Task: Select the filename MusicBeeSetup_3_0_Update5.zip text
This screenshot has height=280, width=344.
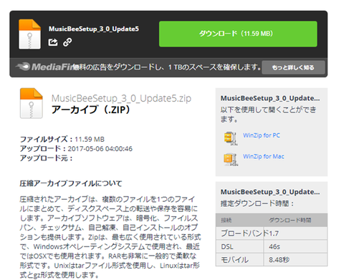Action: pos(121,98)
